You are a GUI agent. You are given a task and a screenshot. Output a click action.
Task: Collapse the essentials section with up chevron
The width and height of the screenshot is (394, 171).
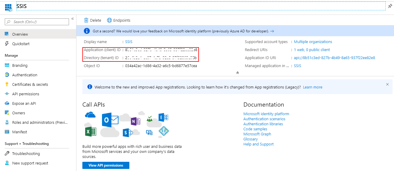(x=237, y=73)
